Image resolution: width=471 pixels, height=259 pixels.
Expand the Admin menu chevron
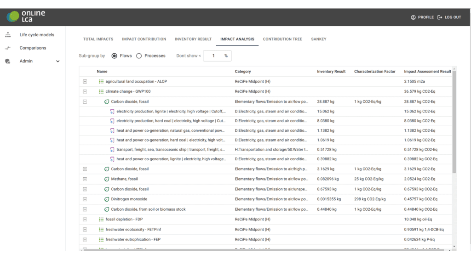point(57,61)
